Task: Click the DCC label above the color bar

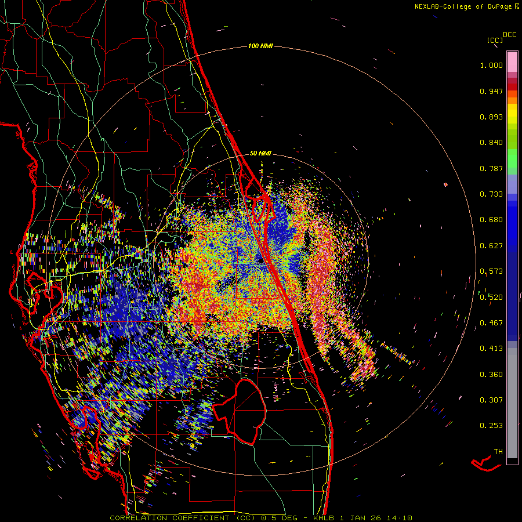Action: pos(509,35)
